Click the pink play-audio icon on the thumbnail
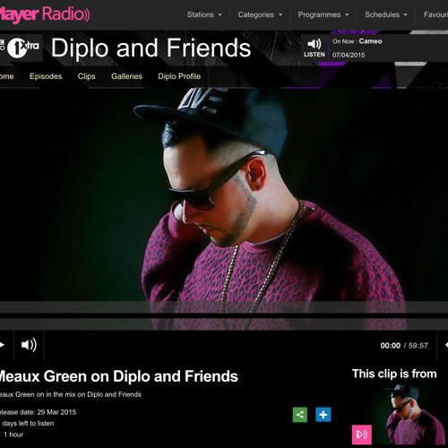448x448 pixels. 362,435
